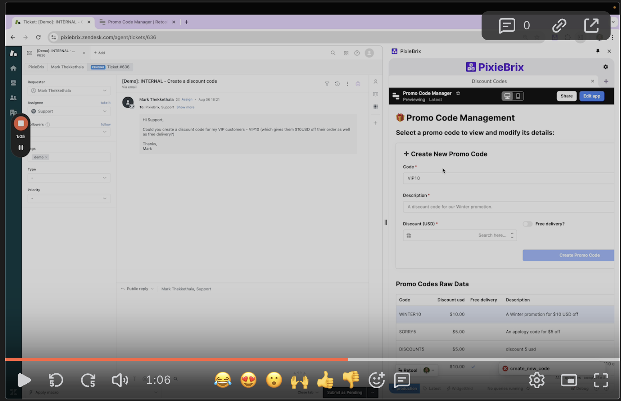
Task: Open the ticket Priority dropdown
Action: click(x=69, y=198)
